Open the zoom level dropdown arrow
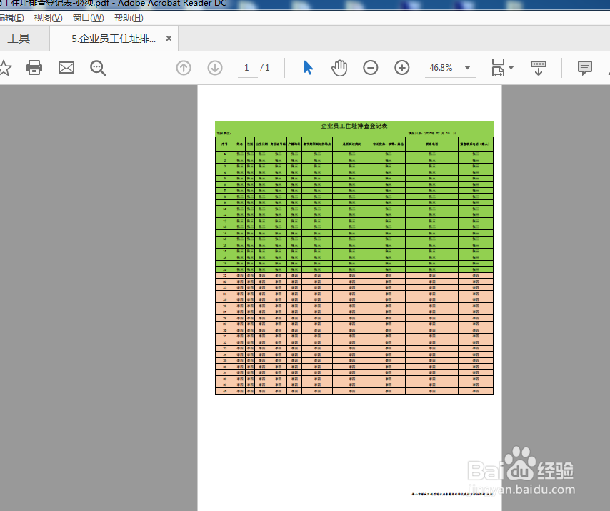This screenshot has width=610, height=511. point(468,68)
